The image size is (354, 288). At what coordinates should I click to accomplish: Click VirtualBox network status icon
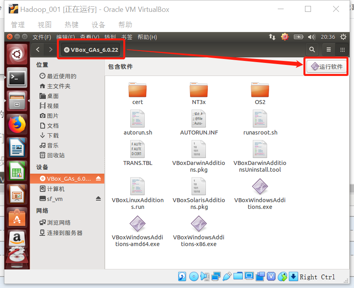click(216, 277)
